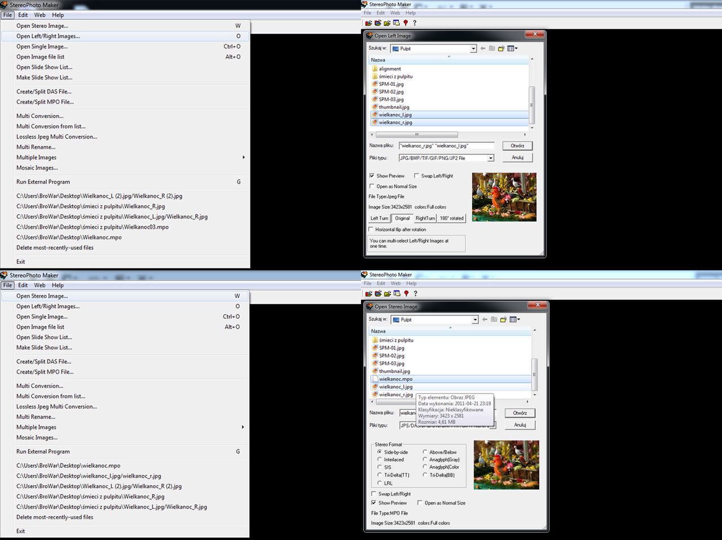The image size is (722, 540).
Task: Click Anuluj in the Open Left Image dialog
Action: tap(517, 157)
